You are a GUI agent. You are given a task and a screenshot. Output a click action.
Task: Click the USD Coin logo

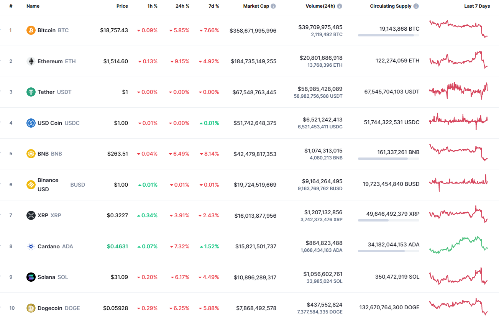coord(30,123)
